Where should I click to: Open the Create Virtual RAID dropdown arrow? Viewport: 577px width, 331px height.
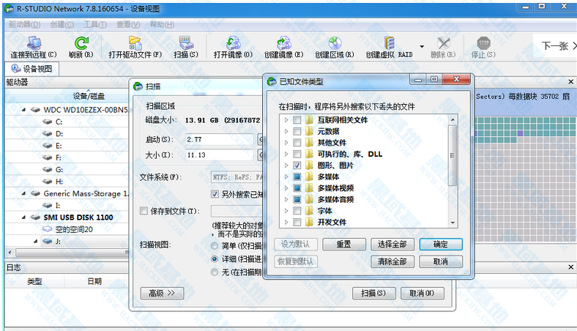tap(422, 46)
